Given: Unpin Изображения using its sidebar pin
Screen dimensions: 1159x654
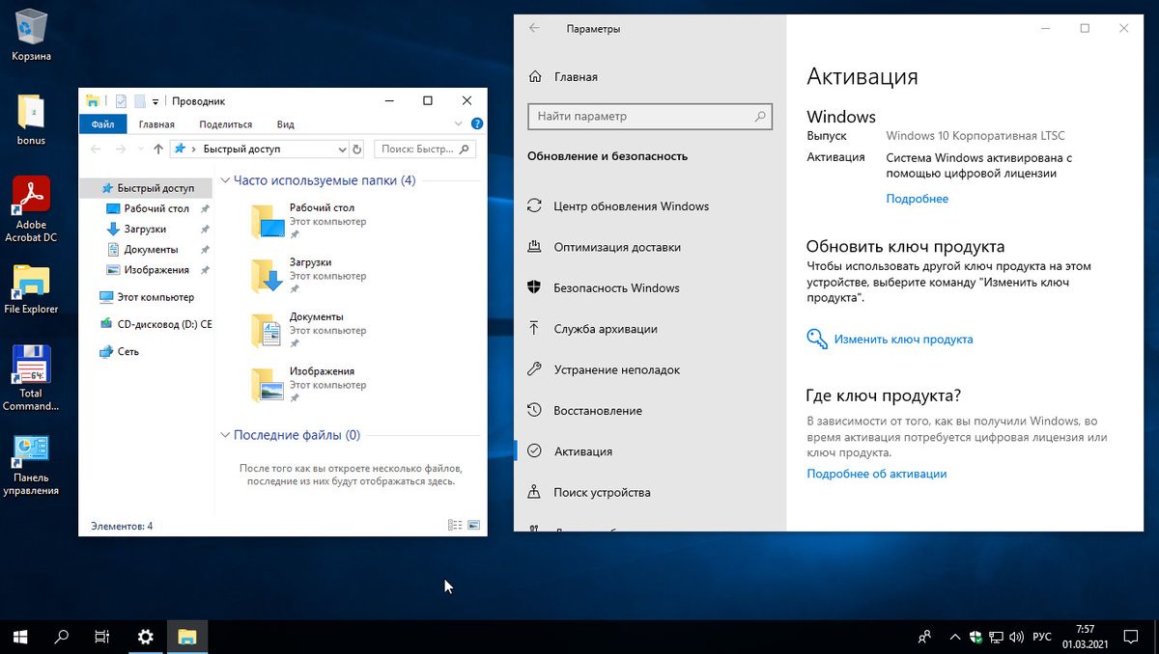Looking at the screenshot, I should click(x=205, y=270).
